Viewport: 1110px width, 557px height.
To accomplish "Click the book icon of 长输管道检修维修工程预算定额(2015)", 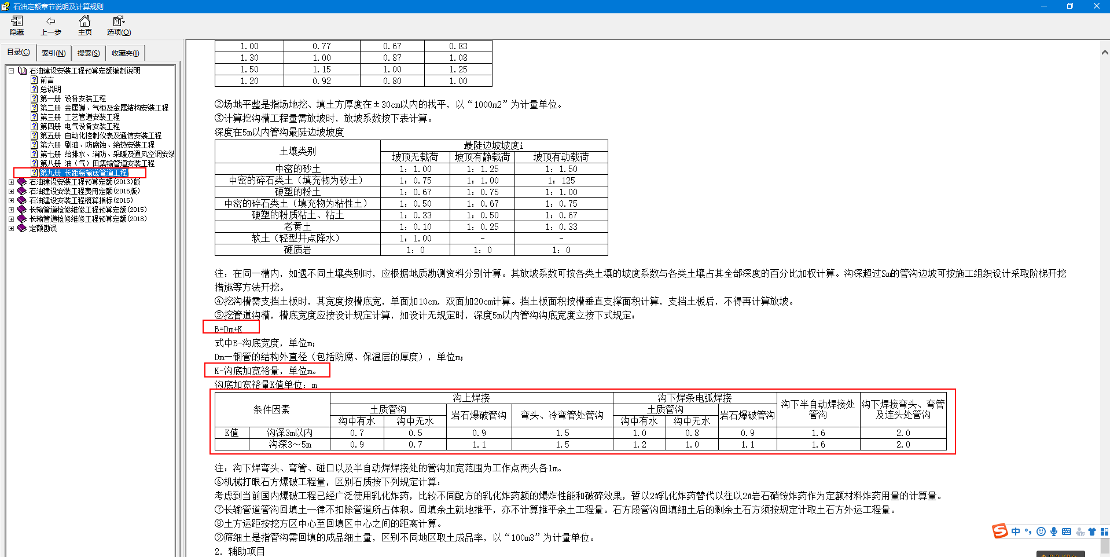I will tap(23, 210).
